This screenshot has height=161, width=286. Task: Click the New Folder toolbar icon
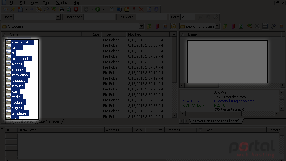coord(127,9)
